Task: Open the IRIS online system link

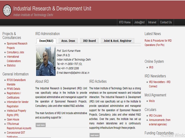Action: click(151, 67)
